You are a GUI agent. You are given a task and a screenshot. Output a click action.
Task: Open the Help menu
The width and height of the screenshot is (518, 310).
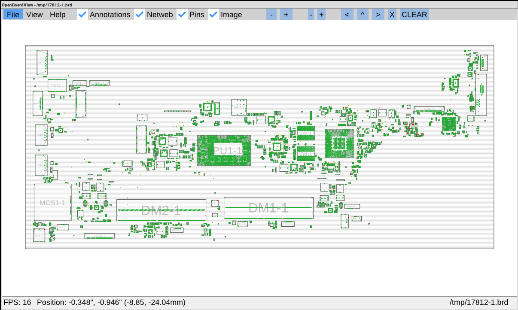58,15
